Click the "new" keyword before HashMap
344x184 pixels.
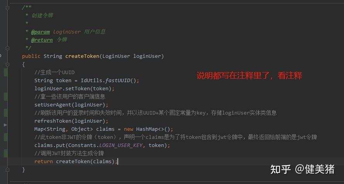[129, 129]
